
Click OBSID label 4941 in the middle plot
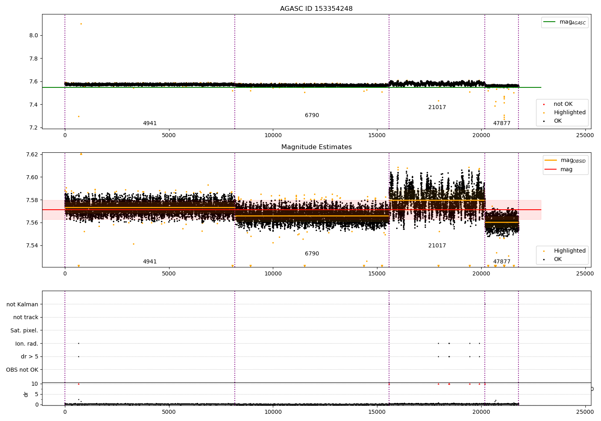pos(150,262)
